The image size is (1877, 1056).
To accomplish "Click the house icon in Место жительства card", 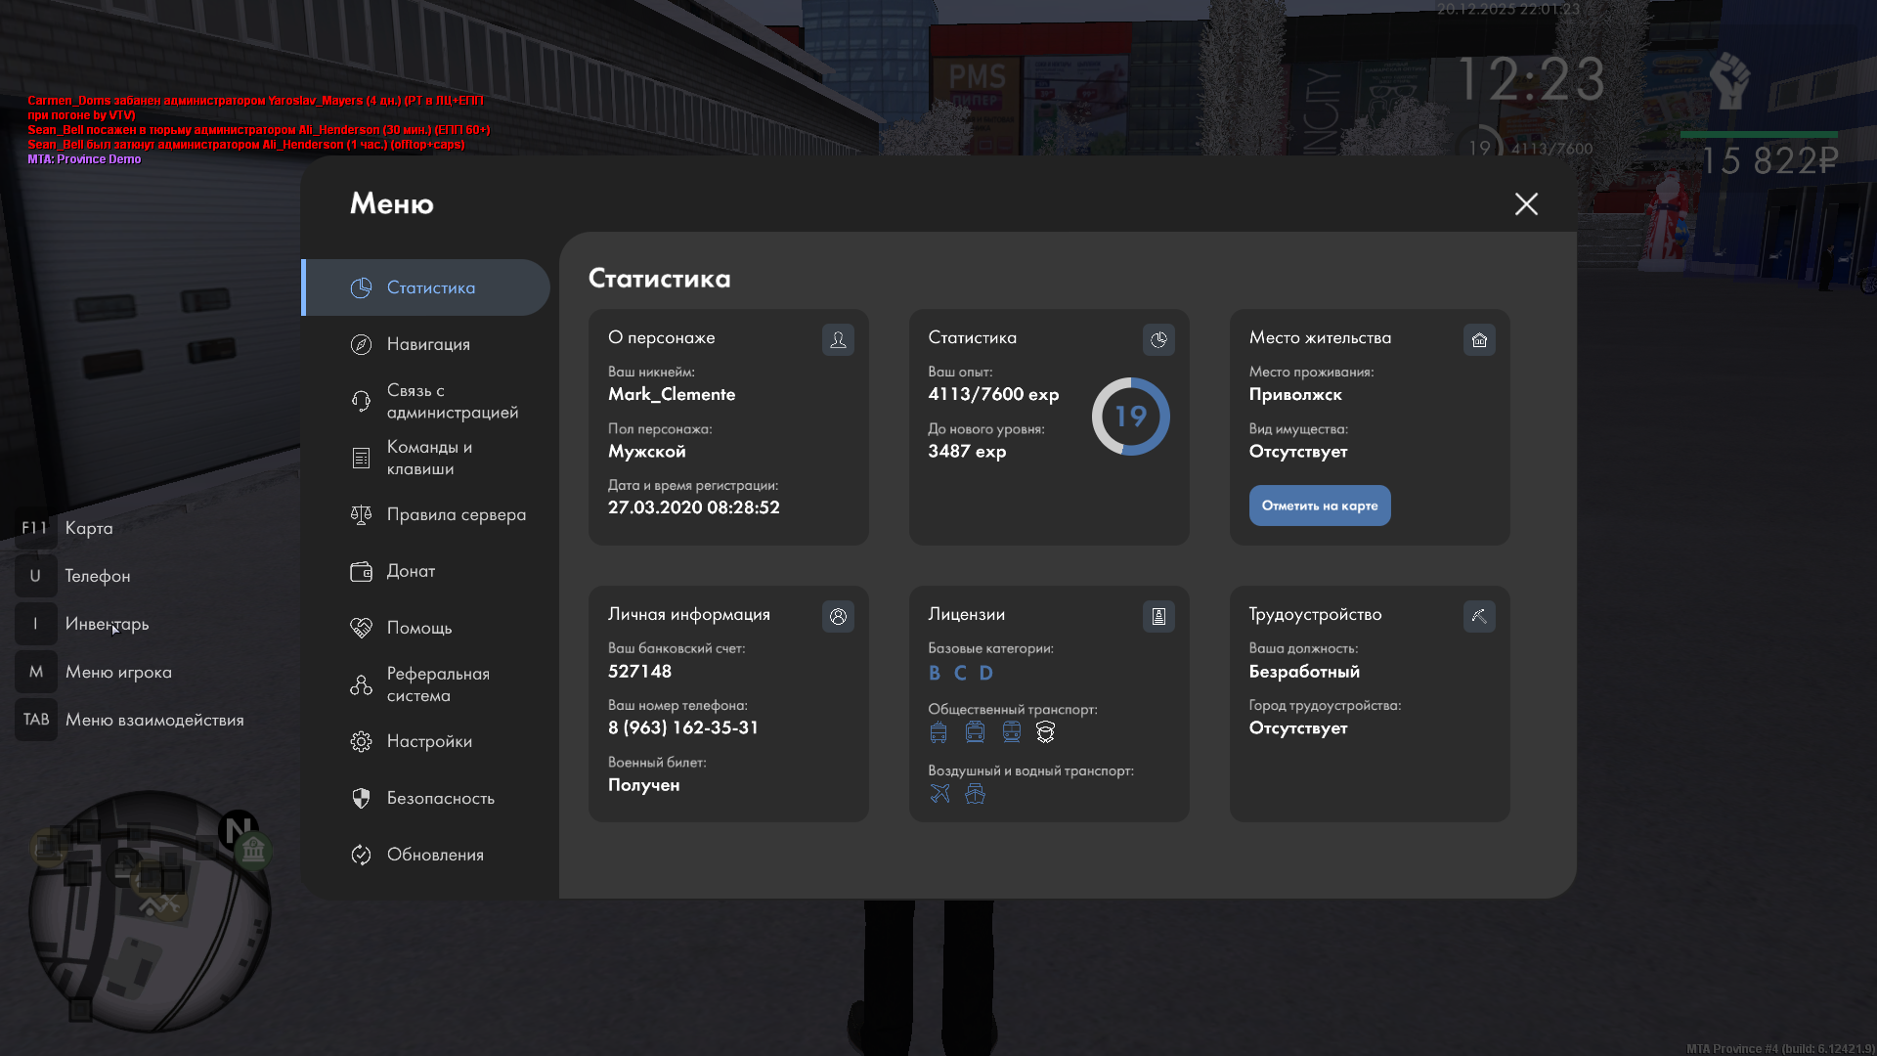I will click(1479, 339).
